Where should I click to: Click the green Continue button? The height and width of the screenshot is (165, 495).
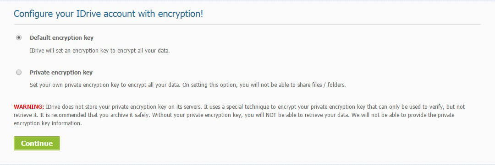[37, 143]
